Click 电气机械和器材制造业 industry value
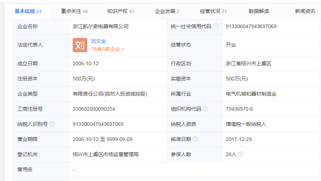321x181 pixels. point(251,94)
